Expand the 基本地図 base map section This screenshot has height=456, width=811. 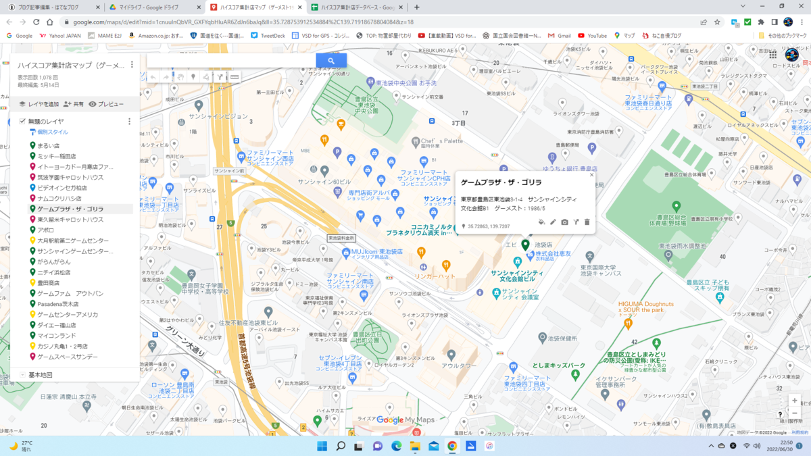22,375
